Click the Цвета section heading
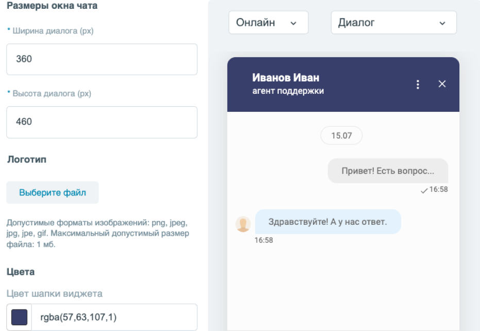Image resolution: width=480 pixels, height=331 pixels. pos(21,272)
